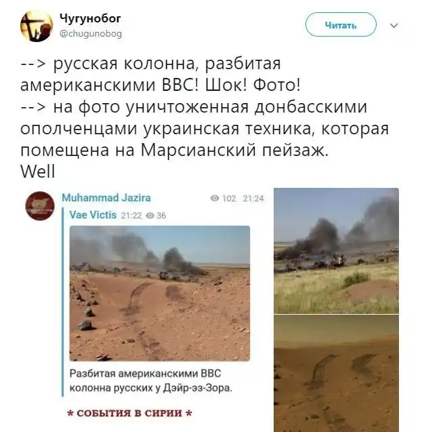Click the eye views icon beside 36

150,216
